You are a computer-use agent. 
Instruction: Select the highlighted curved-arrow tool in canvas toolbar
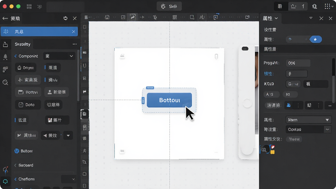133,17
